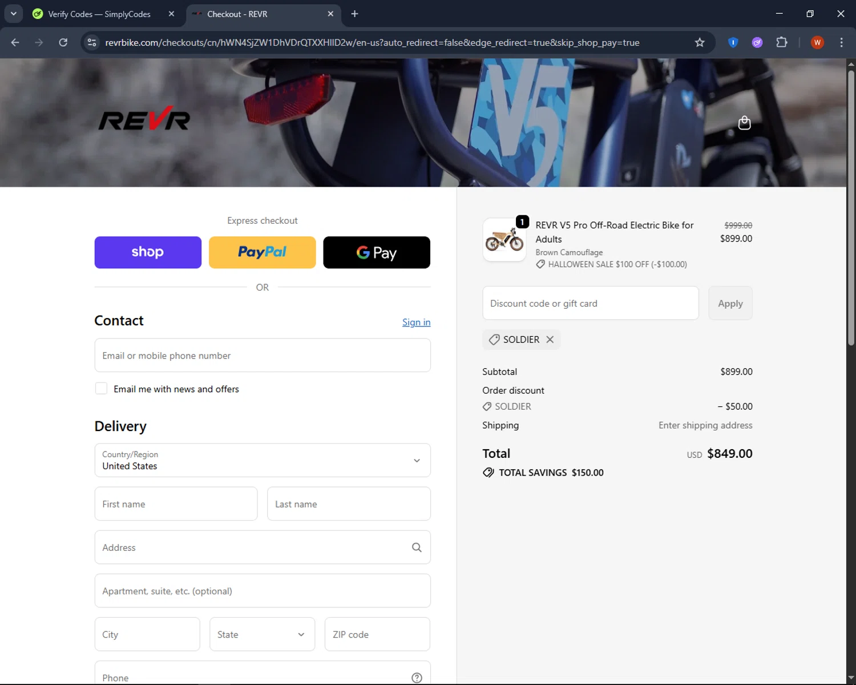Click the Total Savings tag icon

488,473
